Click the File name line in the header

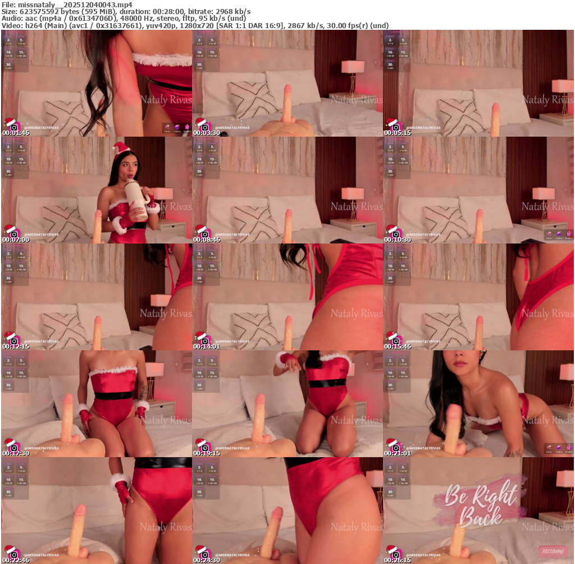click(67, 4)
